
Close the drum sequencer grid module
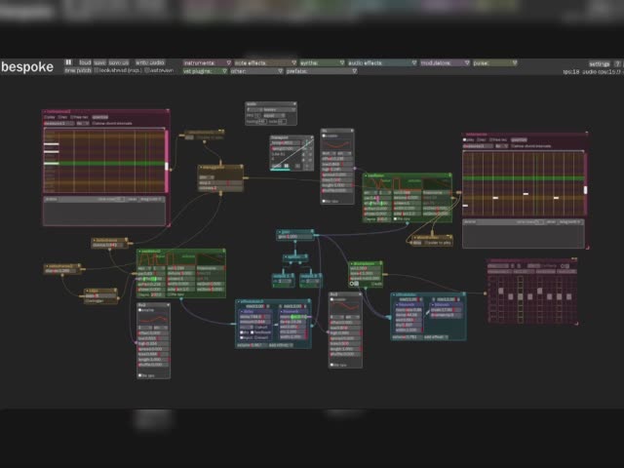click(x=574, y=260)
